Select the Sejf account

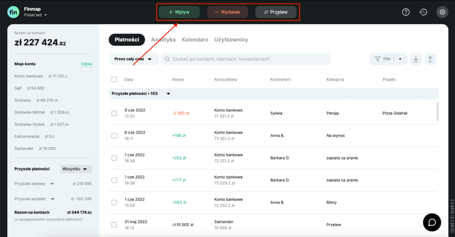click(x=29, y=88)
